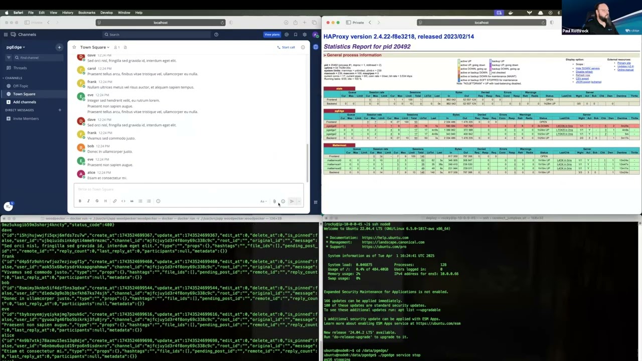Screen dimensions: 642x361
Task: Click the View plans button
Action: point(272,35)
